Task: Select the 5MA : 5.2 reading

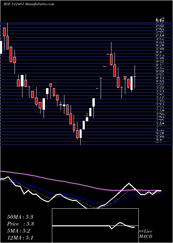Action: tap(19, 231)
